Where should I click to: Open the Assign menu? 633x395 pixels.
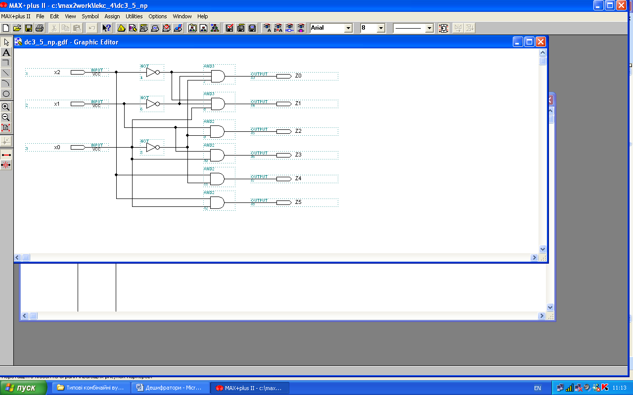pyautogui.click(x=112, y=16)
